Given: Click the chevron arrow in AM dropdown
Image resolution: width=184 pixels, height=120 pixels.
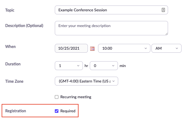Looking at the screenshot, I should pyautogui.click(x=177, y=48).
